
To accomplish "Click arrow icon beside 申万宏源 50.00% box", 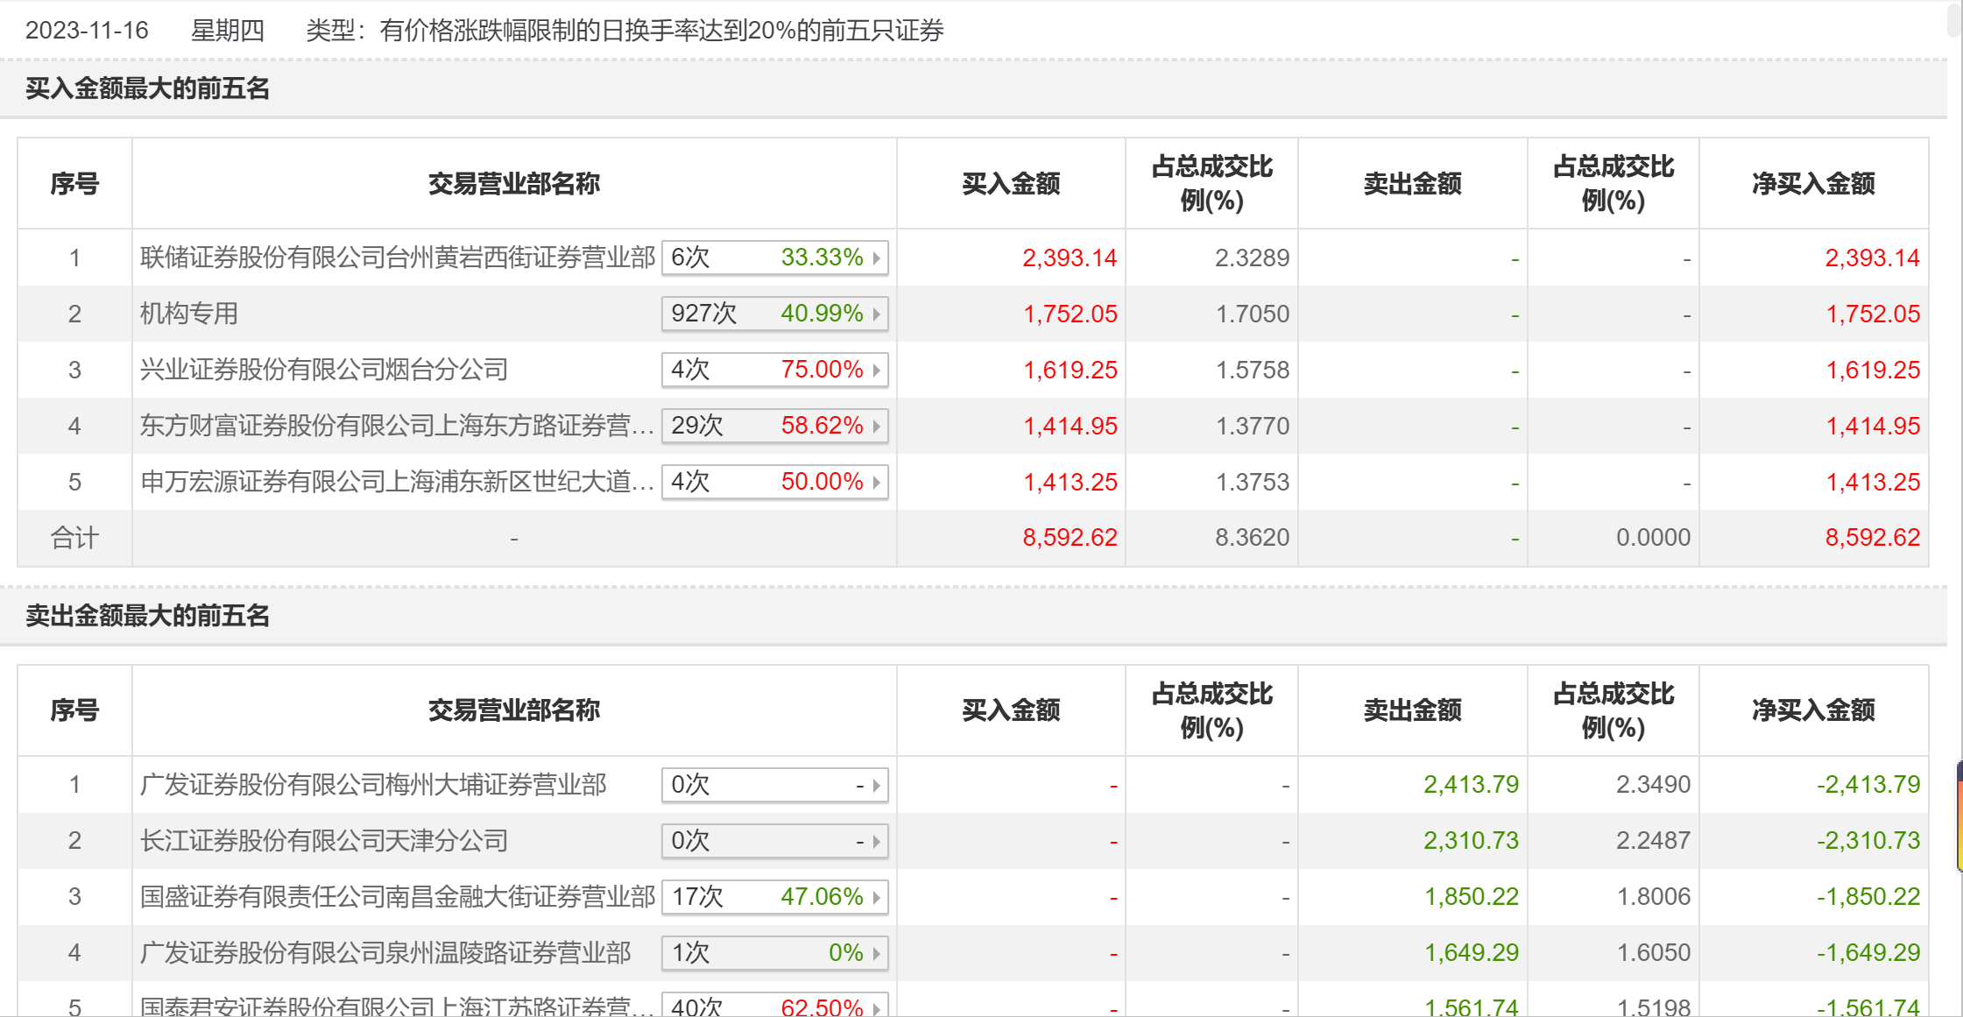I will click(876, 483).
